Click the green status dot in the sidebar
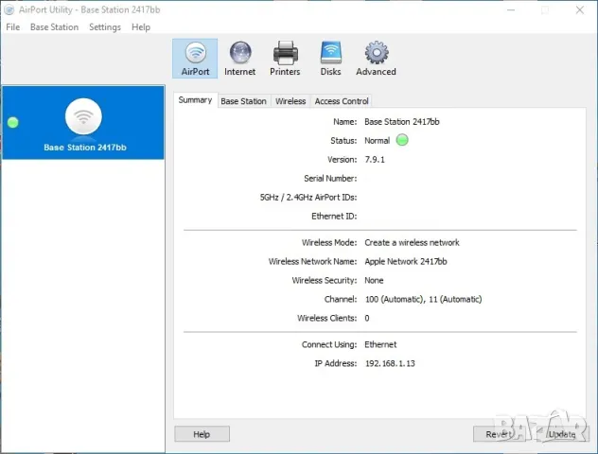This screenshot has height=454, width=598. (x=13, y=123)
